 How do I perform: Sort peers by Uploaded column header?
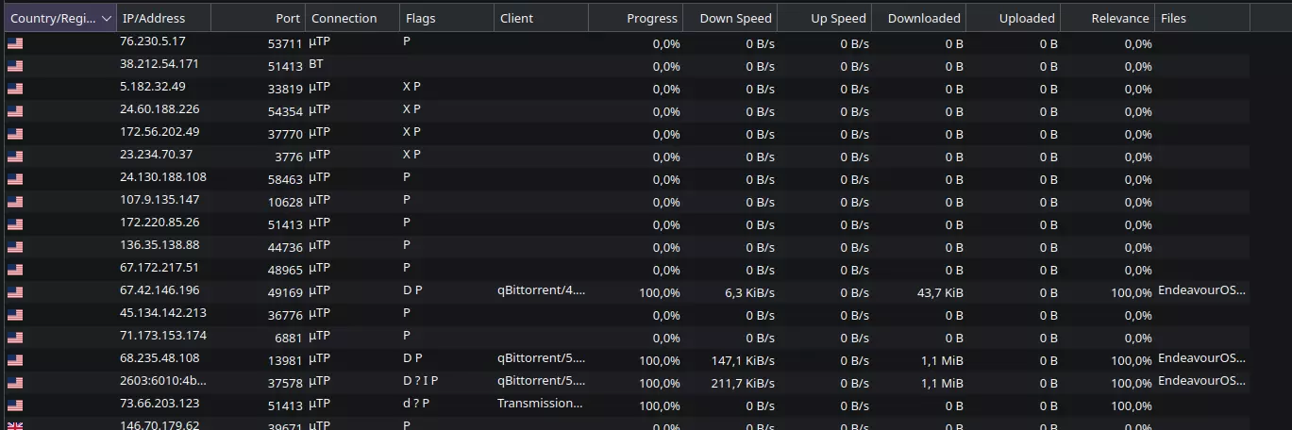click(1014, 18)
